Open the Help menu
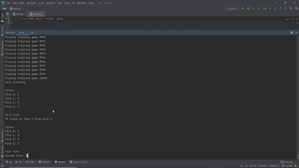The width and height of the screenshot is (299, 168). click(91, 3)
